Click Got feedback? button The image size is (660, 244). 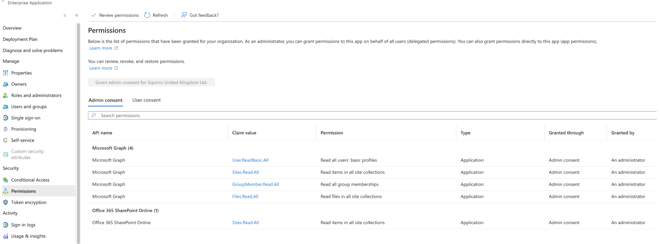point(200,15)
